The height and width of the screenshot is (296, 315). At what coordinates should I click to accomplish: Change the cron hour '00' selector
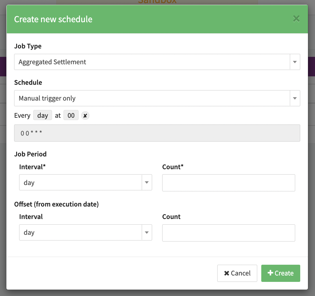71,116
